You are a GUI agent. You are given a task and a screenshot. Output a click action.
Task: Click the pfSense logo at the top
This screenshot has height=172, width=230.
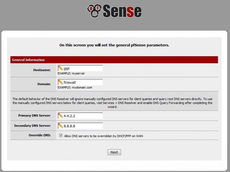coord(114,11)
